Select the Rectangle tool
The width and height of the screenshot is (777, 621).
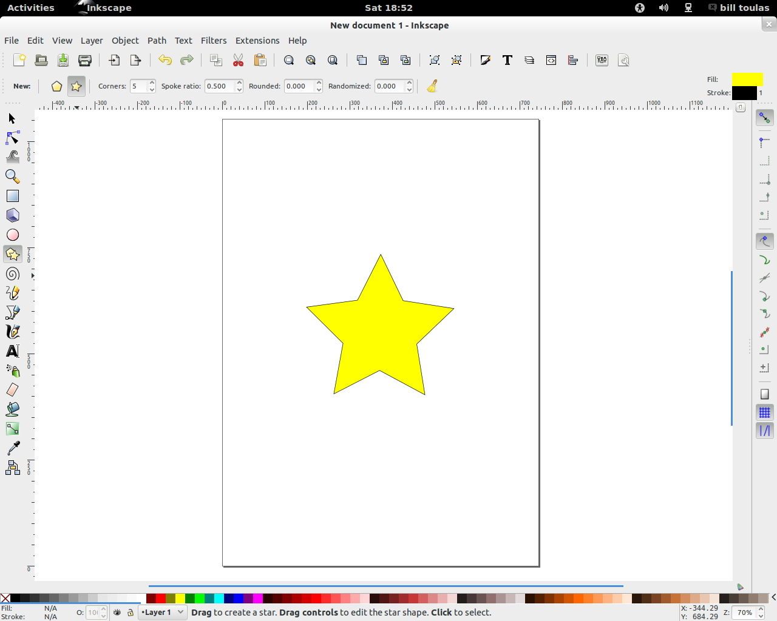pyautogui.click(x=12, y=196)
